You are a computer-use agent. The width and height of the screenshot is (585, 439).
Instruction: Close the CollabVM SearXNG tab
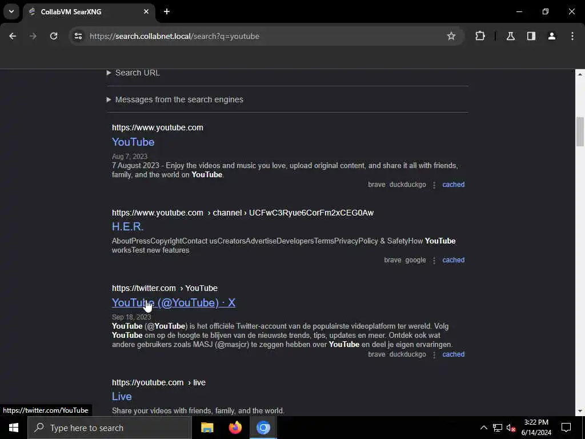pos(146,11)
